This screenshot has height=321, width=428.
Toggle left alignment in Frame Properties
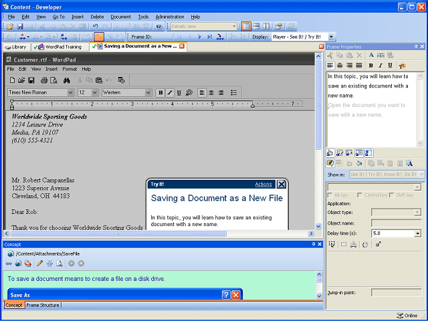click(x=330, y=66)
